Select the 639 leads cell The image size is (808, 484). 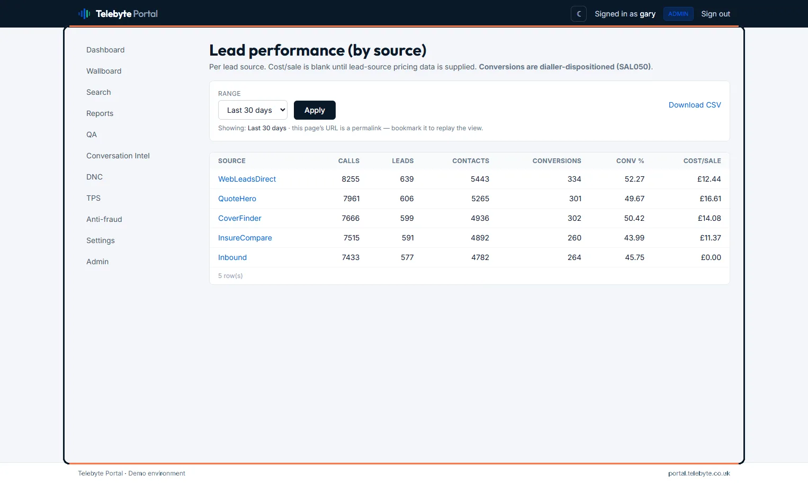407,179
